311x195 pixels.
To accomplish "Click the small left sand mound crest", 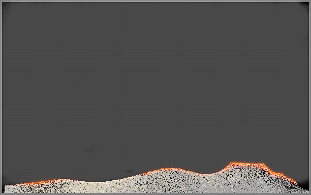I will (63, 180).
